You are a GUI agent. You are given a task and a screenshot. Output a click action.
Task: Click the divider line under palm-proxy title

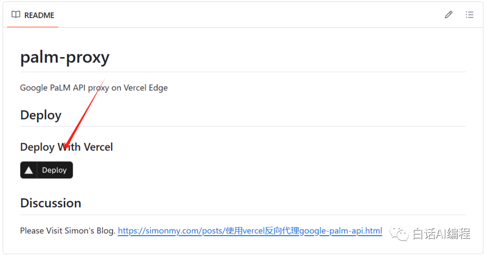[x=243, y=72]
